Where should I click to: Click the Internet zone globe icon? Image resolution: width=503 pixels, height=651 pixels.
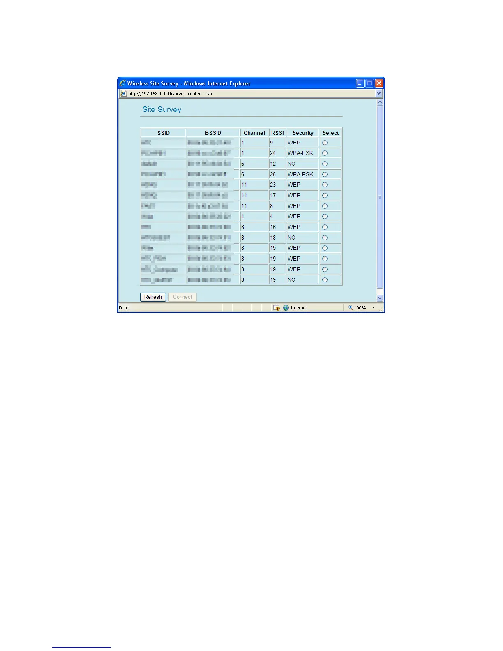pyautogui.click(x=286, y=308)
